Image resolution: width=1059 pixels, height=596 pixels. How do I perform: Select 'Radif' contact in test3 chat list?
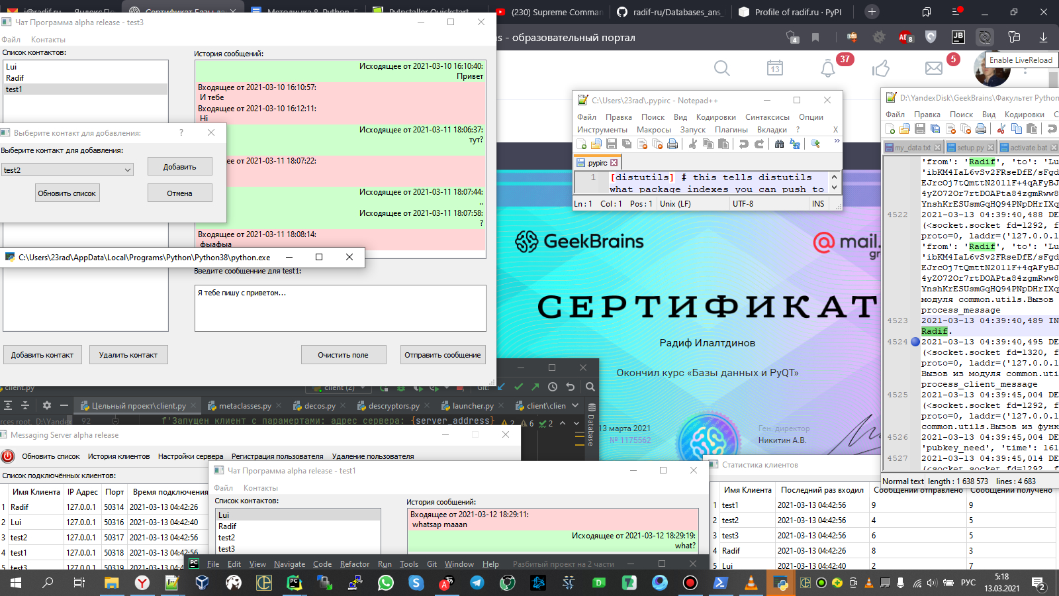85,78
